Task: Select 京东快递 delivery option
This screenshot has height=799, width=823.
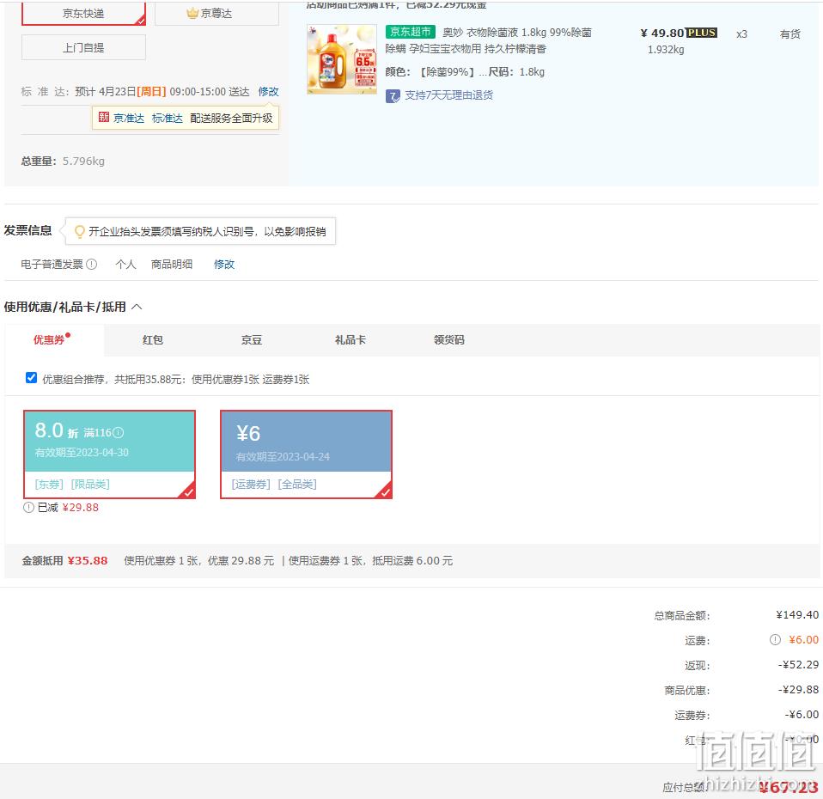Action: pos(83,14)
